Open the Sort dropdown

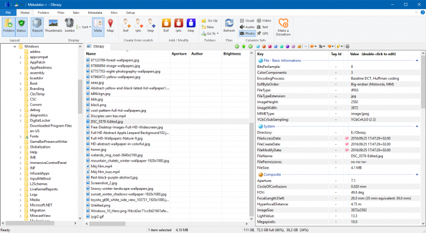tap(83, 27)
